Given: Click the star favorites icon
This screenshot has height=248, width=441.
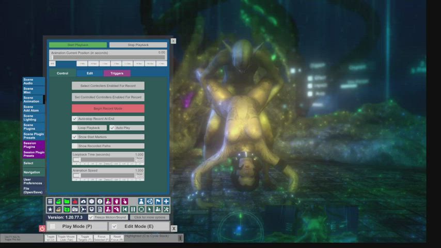Looking at the screenshot, I should (x=50, y=209).
